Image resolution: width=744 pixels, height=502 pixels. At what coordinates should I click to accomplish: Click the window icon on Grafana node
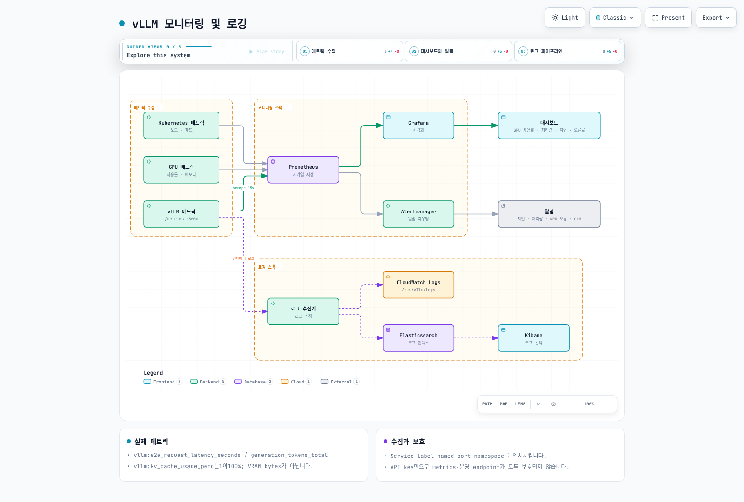tap(388, 117)
